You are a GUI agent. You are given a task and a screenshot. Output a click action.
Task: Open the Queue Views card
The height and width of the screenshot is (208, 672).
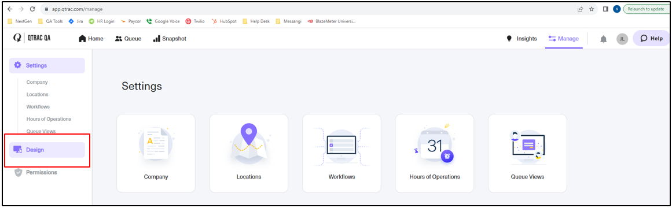(527, 153)
